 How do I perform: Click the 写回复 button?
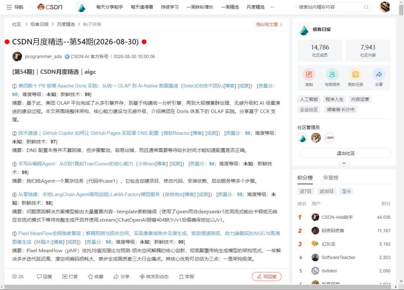[x=267, y=277]
